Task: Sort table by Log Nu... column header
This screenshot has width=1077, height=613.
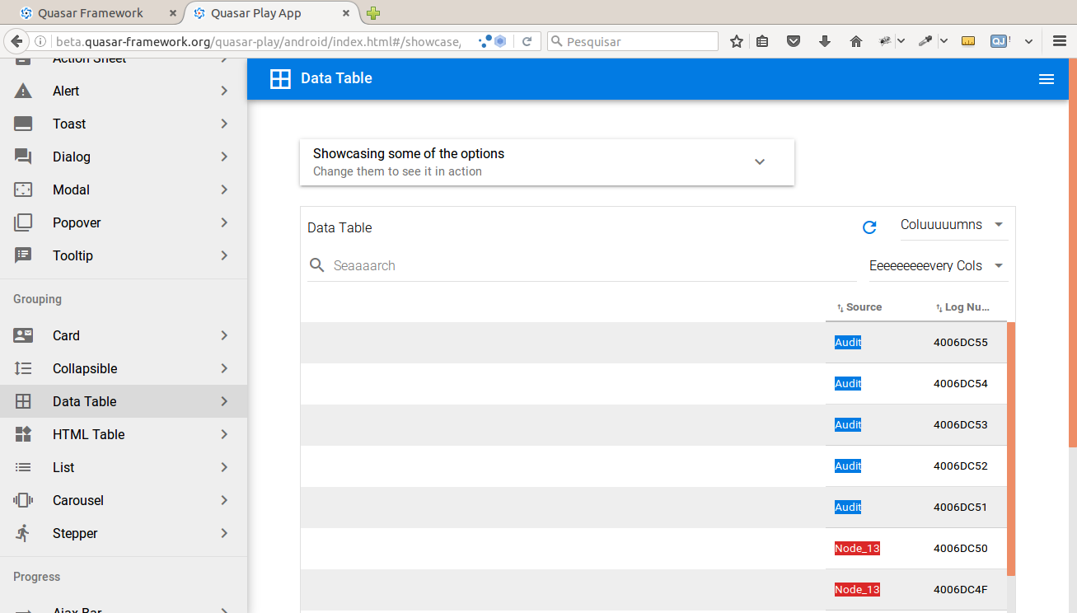Action: (x=962, y=307)
